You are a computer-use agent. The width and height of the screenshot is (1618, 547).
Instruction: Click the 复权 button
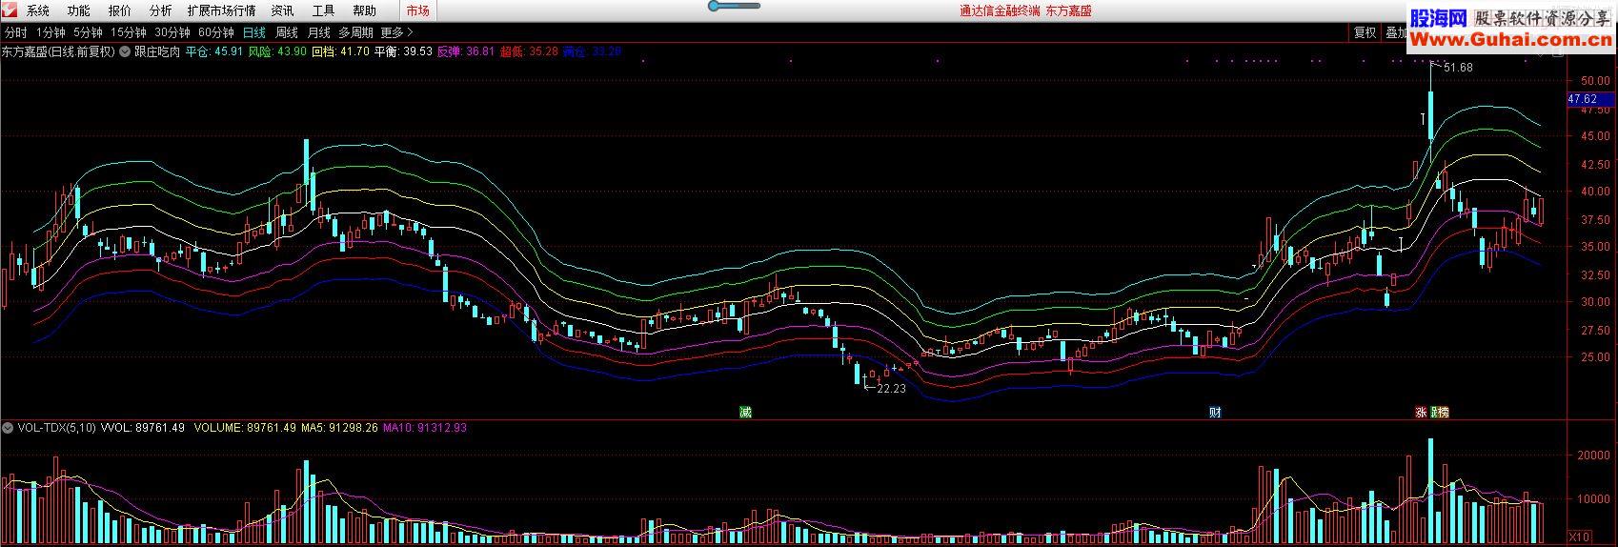tap(1365, 32)
